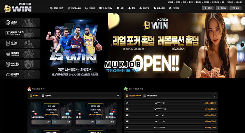
Task: Click the 로그인 login button
Action: (x=208, y=8)
